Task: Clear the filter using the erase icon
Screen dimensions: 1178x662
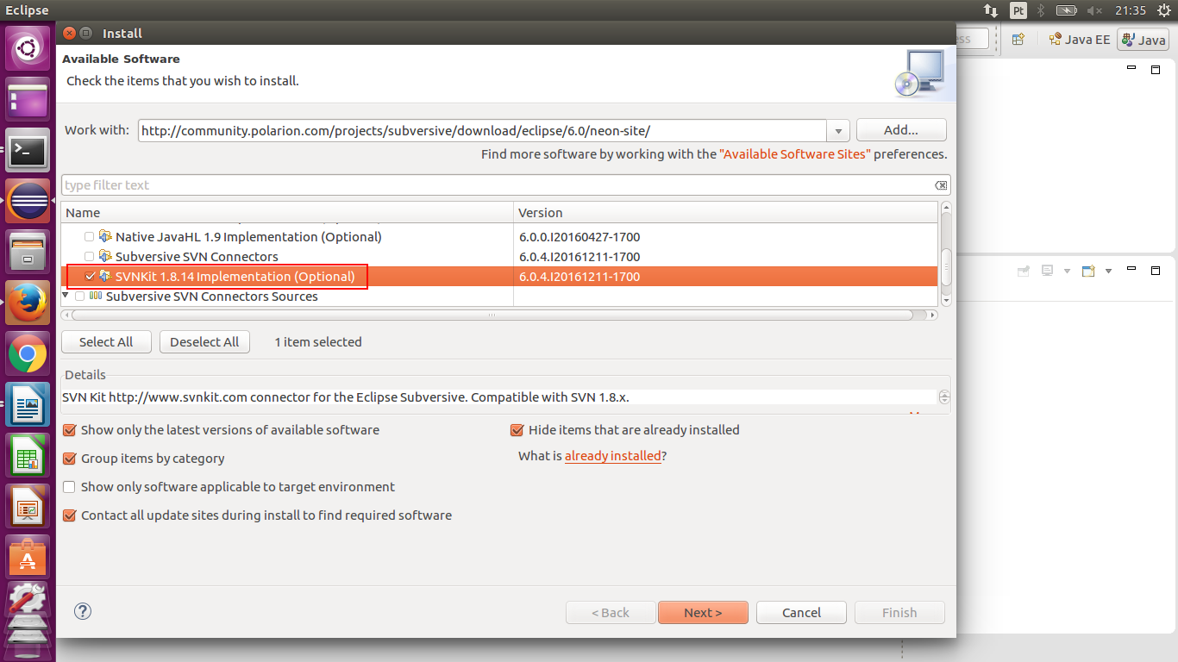Action: (x=940, y=184)
